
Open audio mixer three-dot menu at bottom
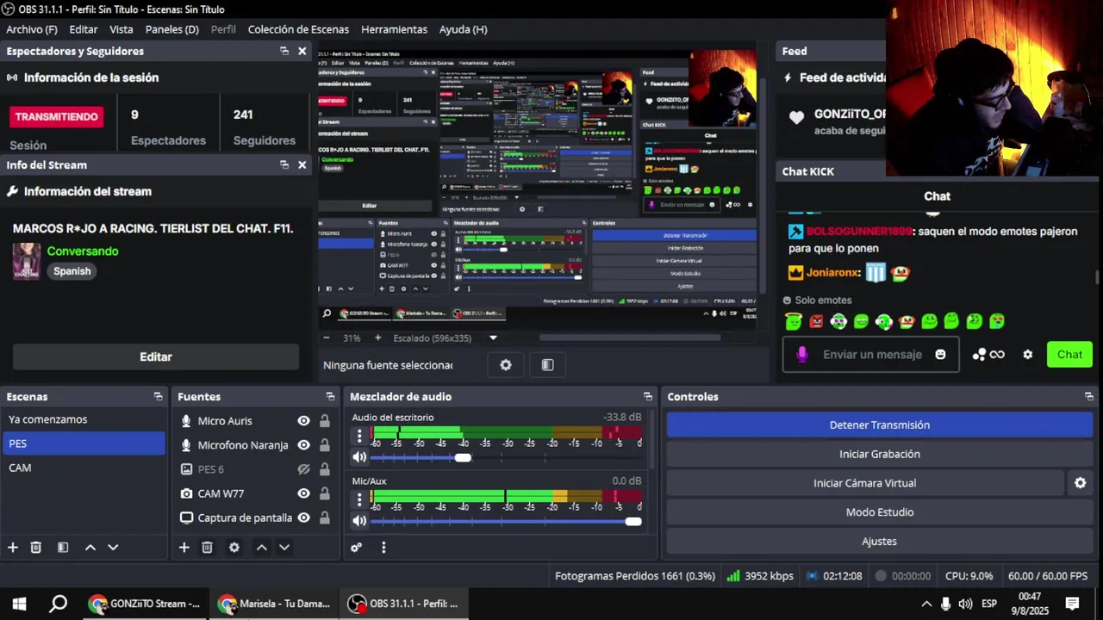pos(383,548)
